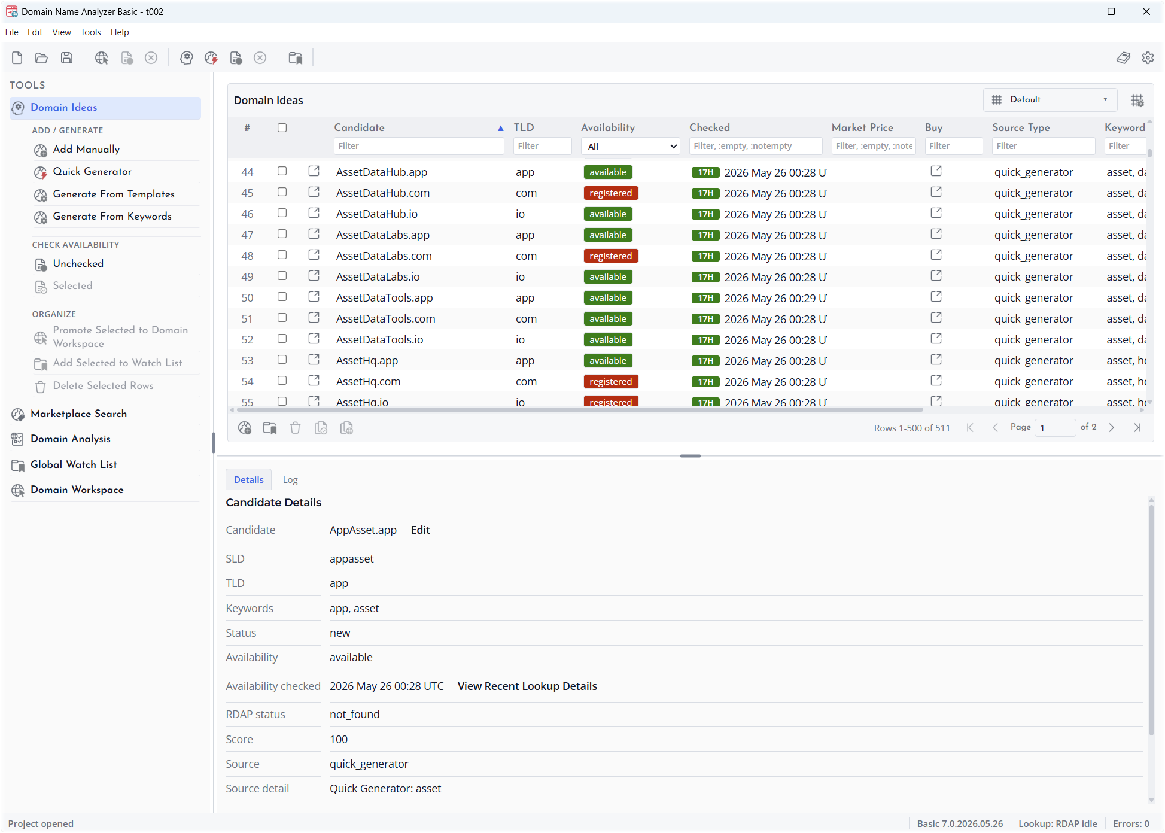This screenshot has width=1165, height=833.
Task: Click the Save project toolbar icon
Action: [66, 58]
